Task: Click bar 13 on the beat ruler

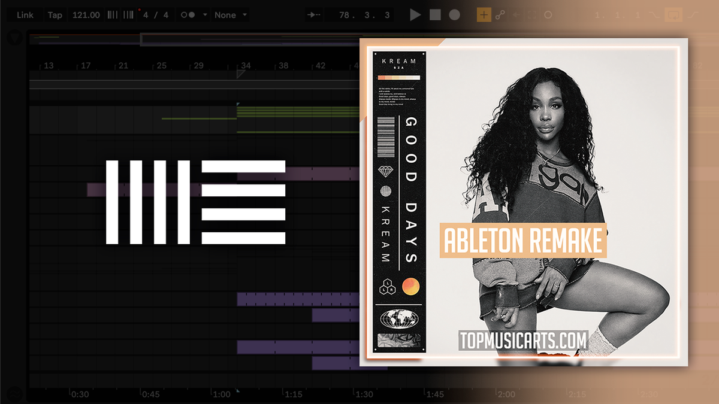Action: 49,65
